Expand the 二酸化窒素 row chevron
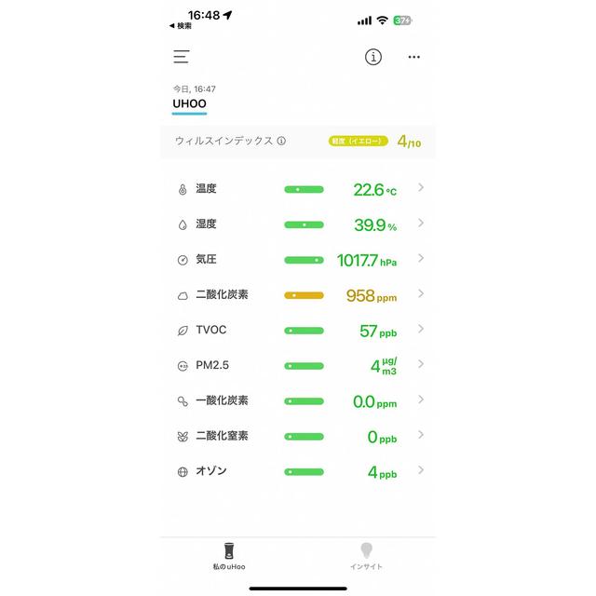This screenshot has height=596, width=596. pos(421,435)
